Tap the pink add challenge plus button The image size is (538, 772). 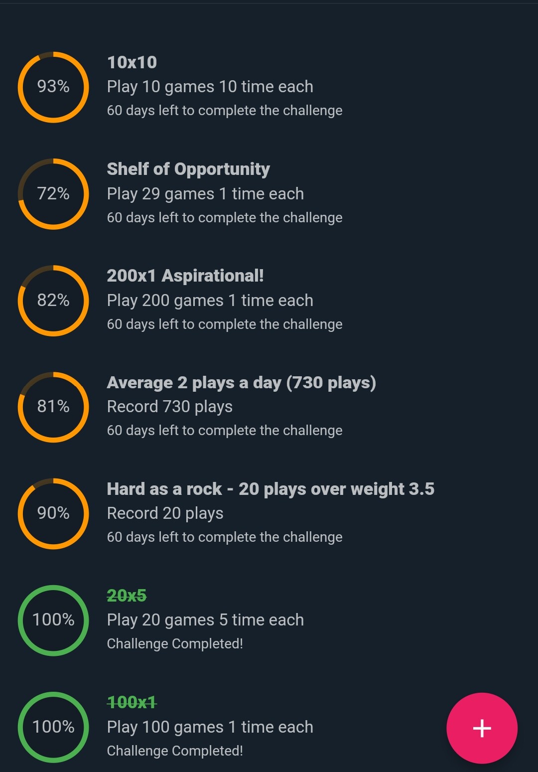point(482,728)
